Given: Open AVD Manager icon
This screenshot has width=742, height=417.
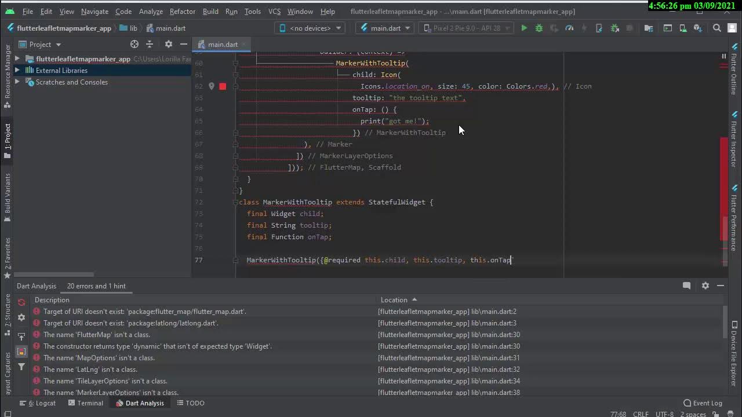Looking at the screenshot, I should (683, 28).
